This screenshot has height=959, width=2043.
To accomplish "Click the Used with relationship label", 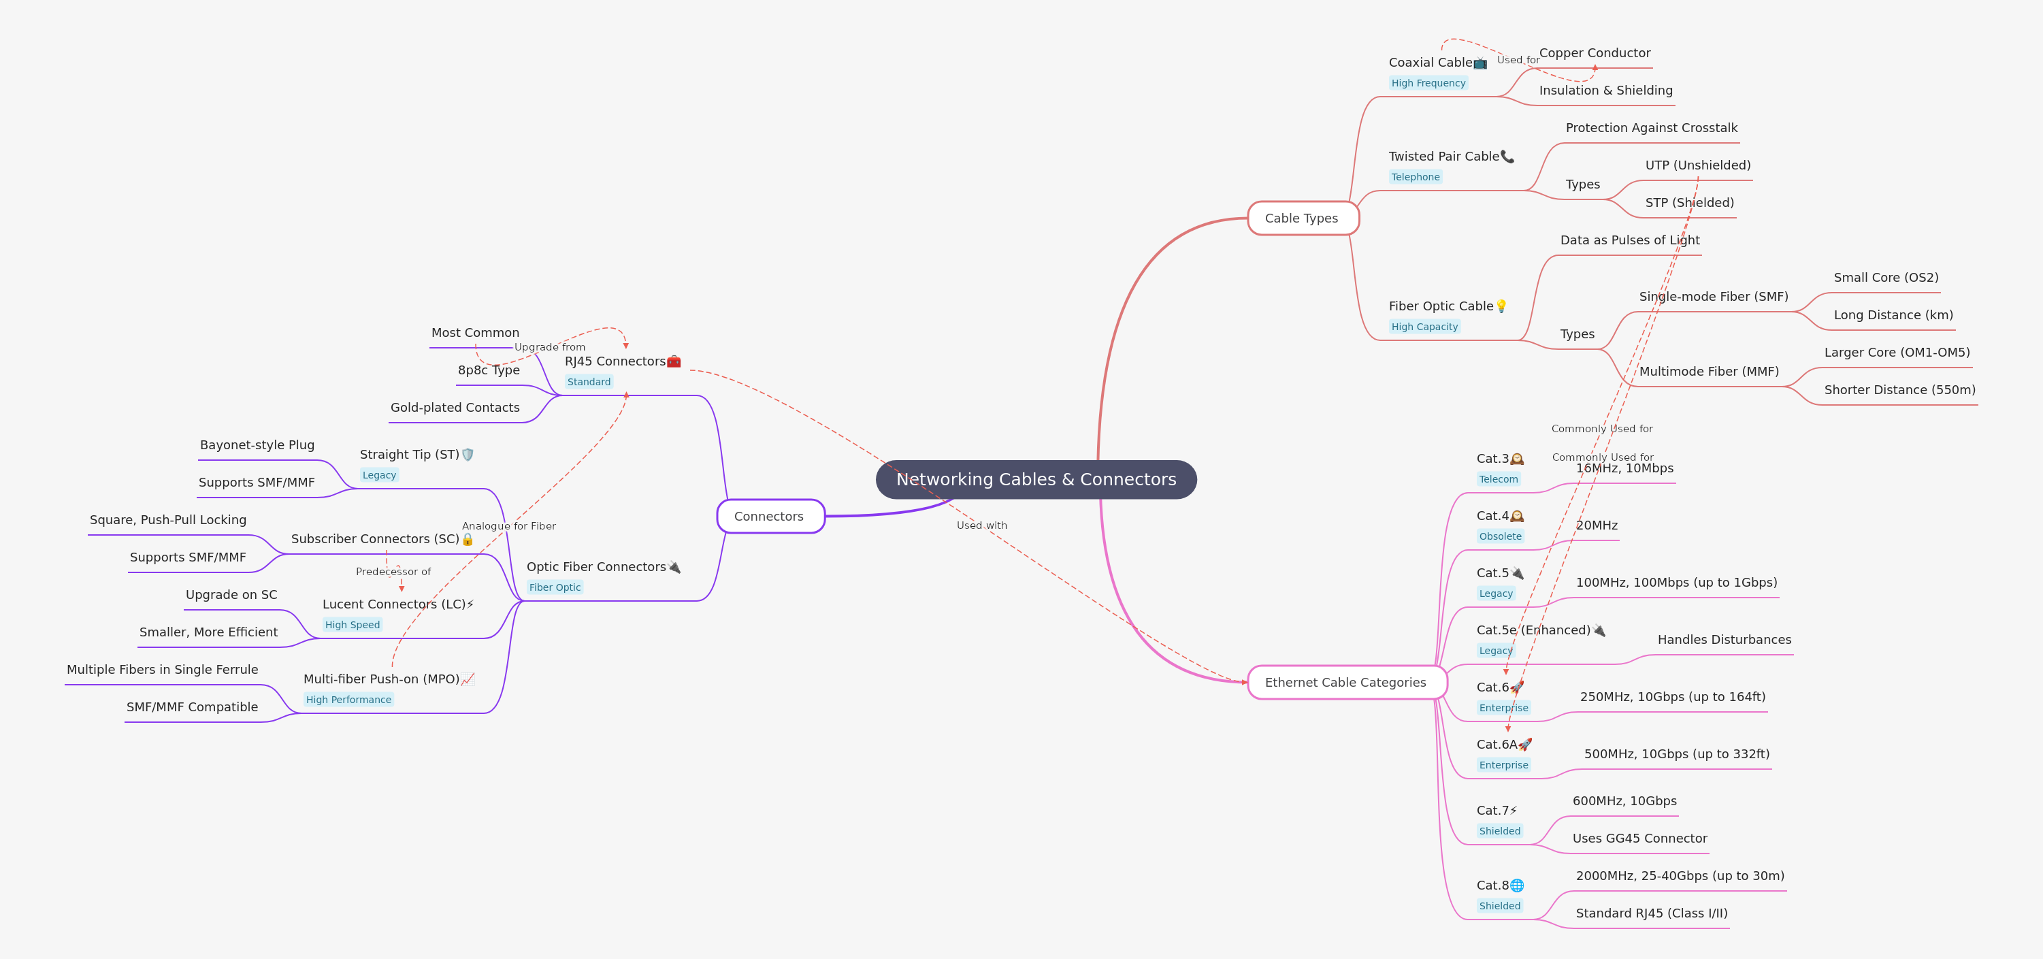I will point(981,525).
